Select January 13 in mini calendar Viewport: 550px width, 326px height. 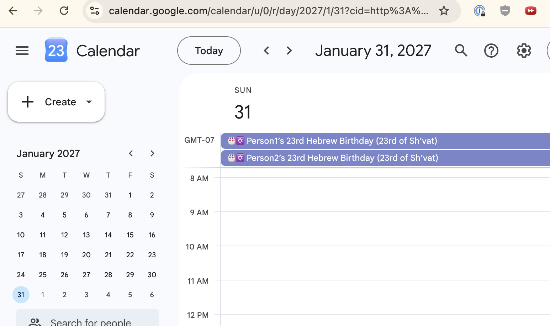(86, 235)
